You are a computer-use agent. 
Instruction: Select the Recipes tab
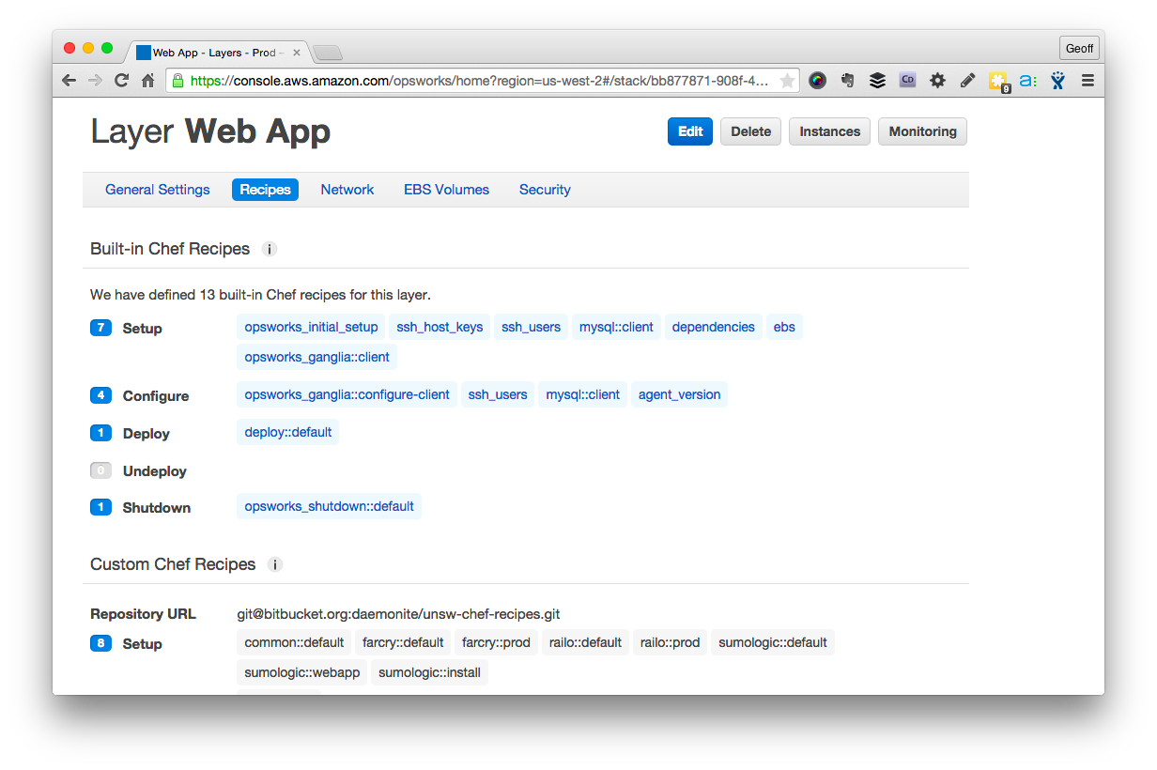(265, 190)
